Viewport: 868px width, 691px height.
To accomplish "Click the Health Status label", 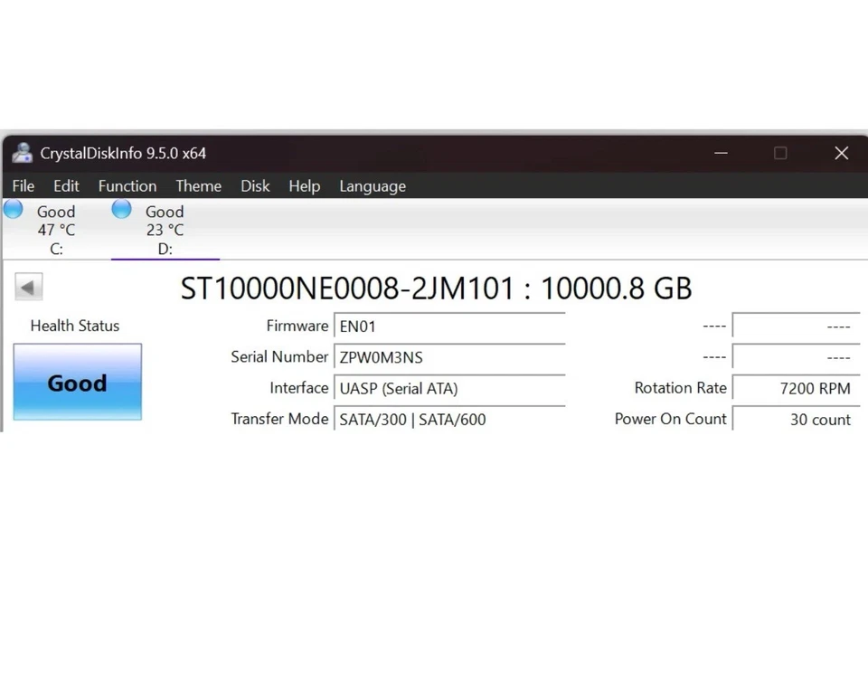I will tap(75, 326).
